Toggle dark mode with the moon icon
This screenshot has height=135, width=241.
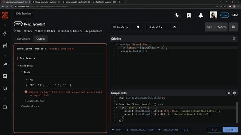pos(177,15)
